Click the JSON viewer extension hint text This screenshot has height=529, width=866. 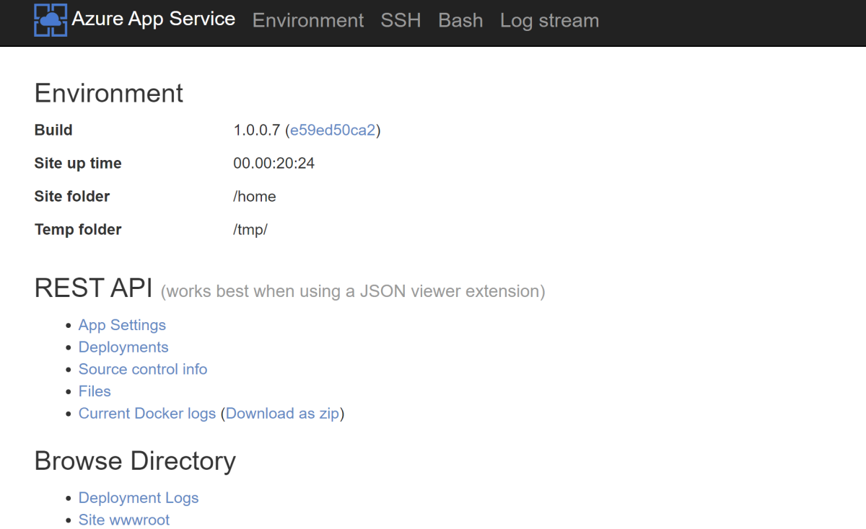click(x=353, y=292)
